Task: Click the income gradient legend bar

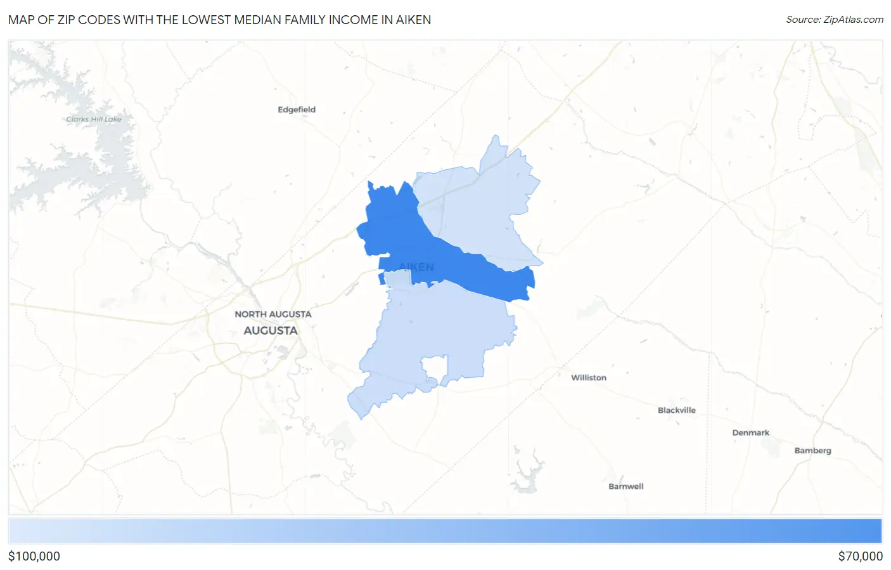Action: pyautogui.click(x=445, y=531)
